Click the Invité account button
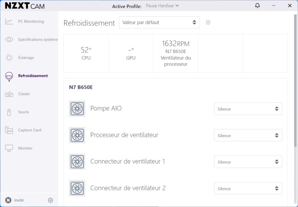This screenshot has height=207, width=298. click(x=15, y=200)
